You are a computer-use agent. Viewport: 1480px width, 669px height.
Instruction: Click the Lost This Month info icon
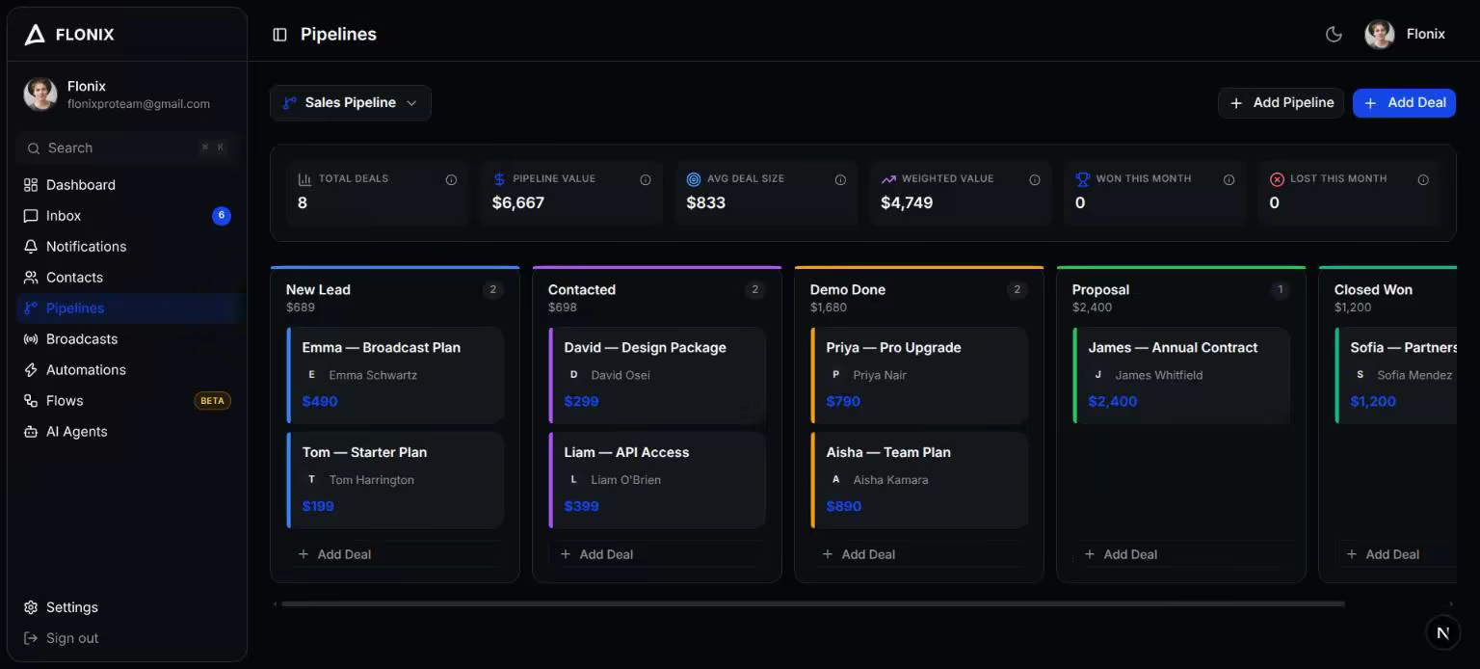[x=1423, y=179]
